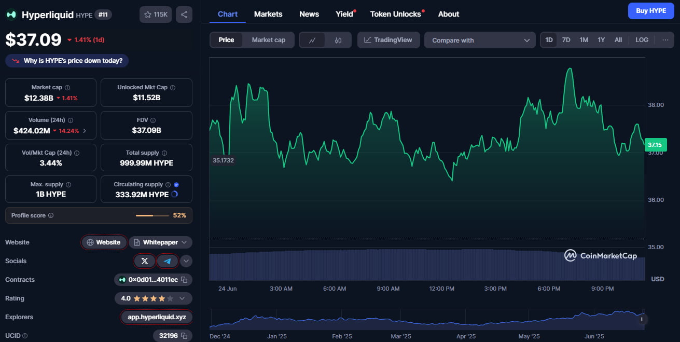Expand the Whitepaper dropdown
Screen dimensions: 680x342
[x=160, y=242]
